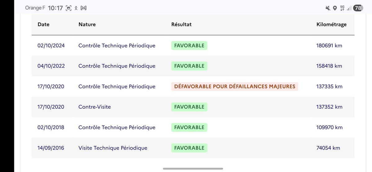Tap the Visite Technique Périodique entry

tap(113, 148)
